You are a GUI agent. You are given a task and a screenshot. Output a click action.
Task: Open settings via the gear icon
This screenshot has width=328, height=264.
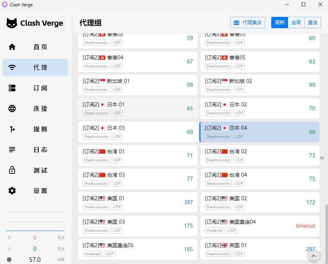pyautogui.click(x=12, y=191)
